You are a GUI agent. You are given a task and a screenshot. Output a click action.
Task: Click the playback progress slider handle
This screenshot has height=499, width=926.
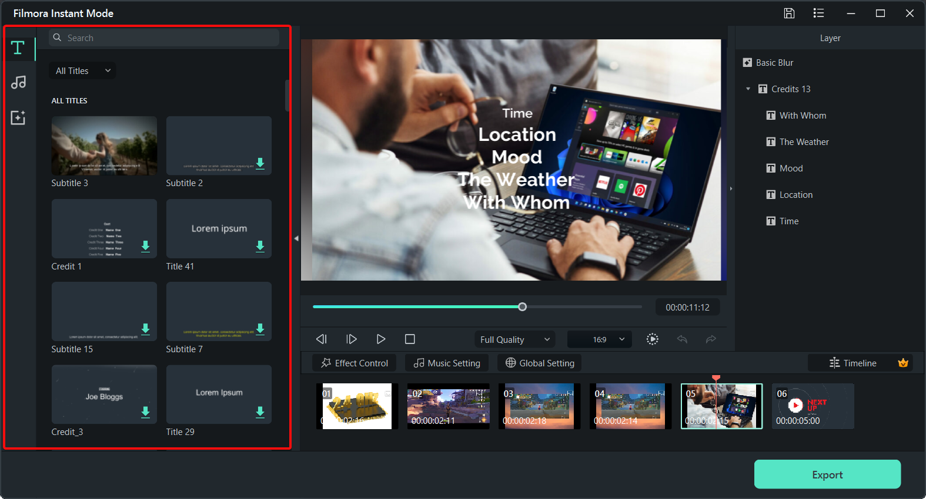point(522,306)
